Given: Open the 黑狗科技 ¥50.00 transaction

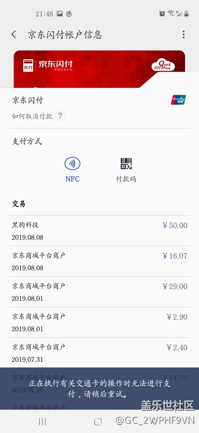Looking at the screenshot, I should tap(99, 231).
